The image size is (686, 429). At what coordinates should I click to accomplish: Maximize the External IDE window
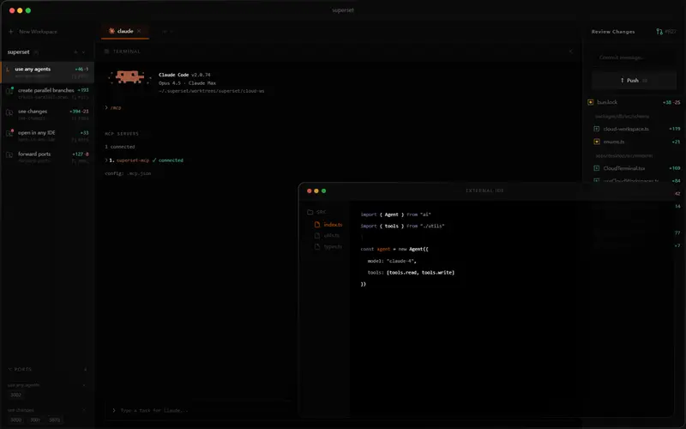coord(324,190)
